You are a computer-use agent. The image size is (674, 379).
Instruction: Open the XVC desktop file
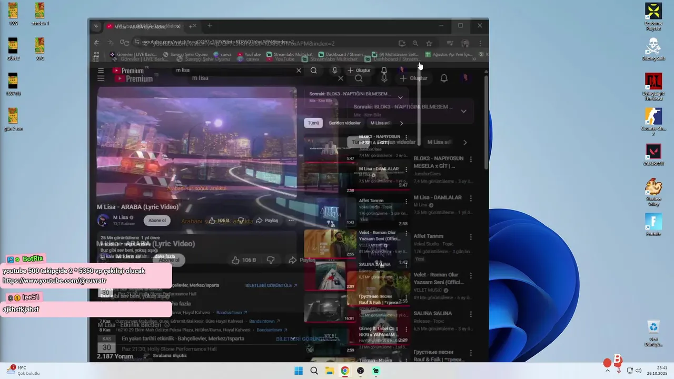39,49
